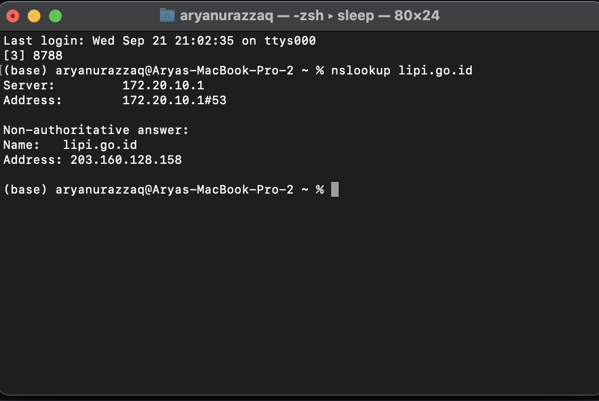This screenshot has height=401, width=599.
Task: Click the Address line showing 172.20.10.1#53
Action: (175, 100)
